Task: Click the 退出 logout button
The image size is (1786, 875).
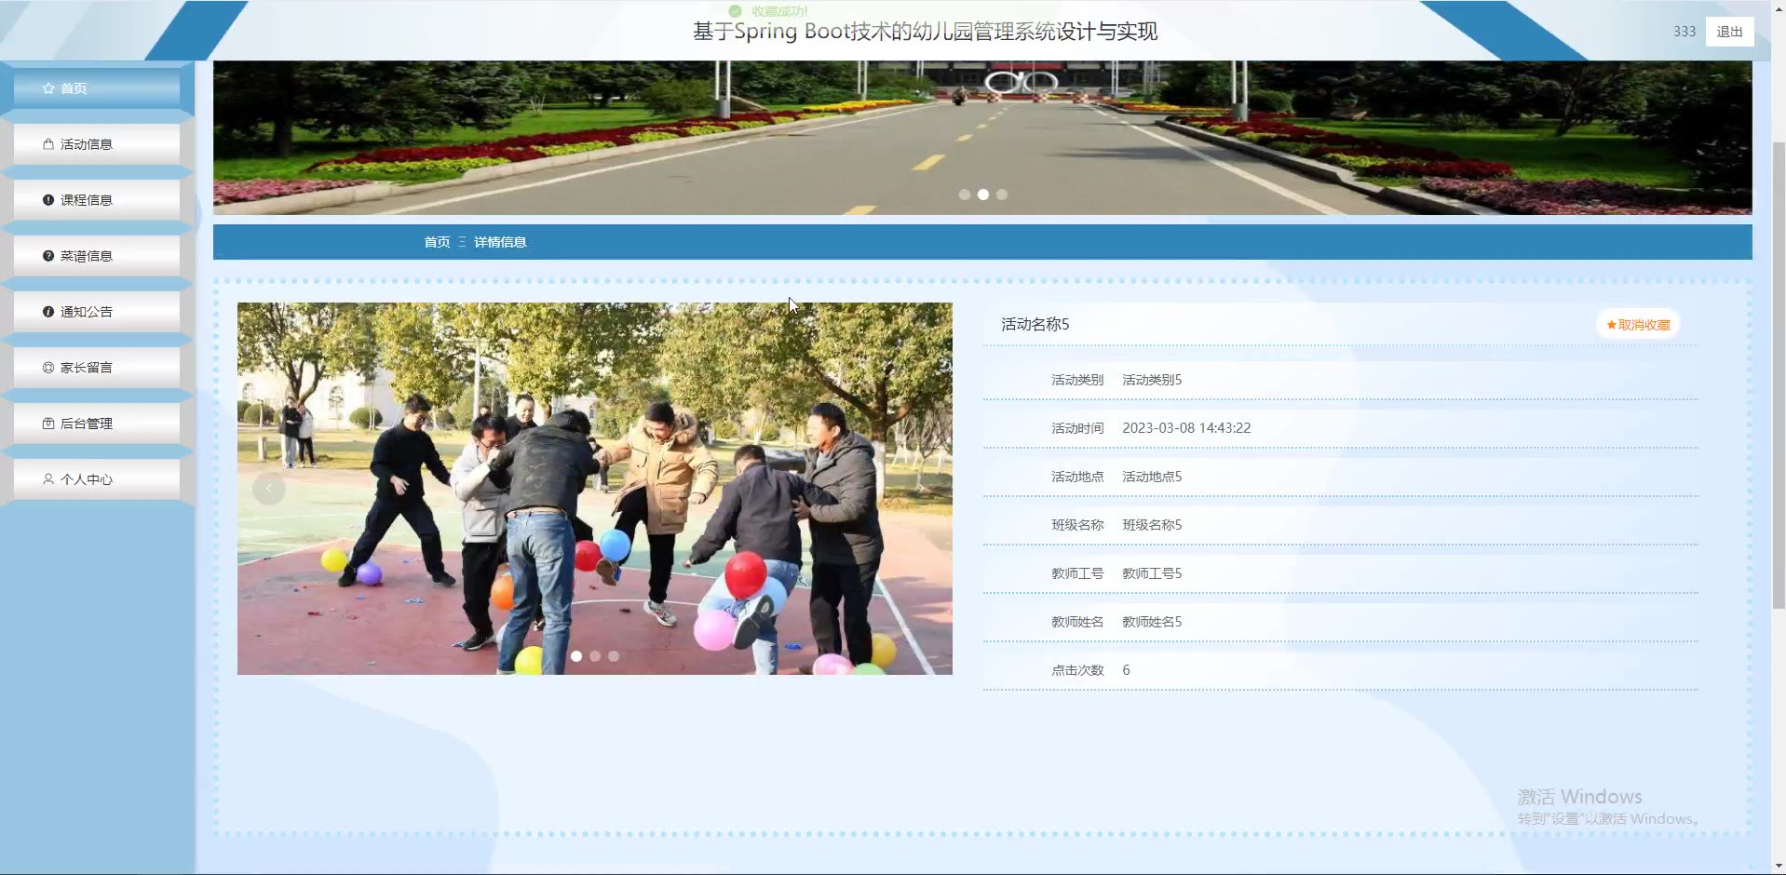Action: (x=1729, y=32)
